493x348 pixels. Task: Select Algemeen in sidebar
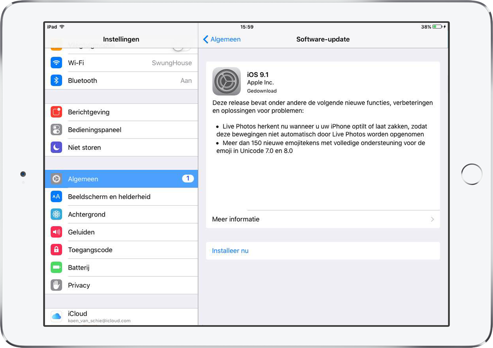pos(121,179)
